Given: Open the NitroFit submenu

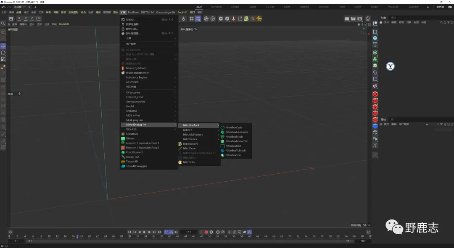Looking at the screenshot, I should coord(199,130).
